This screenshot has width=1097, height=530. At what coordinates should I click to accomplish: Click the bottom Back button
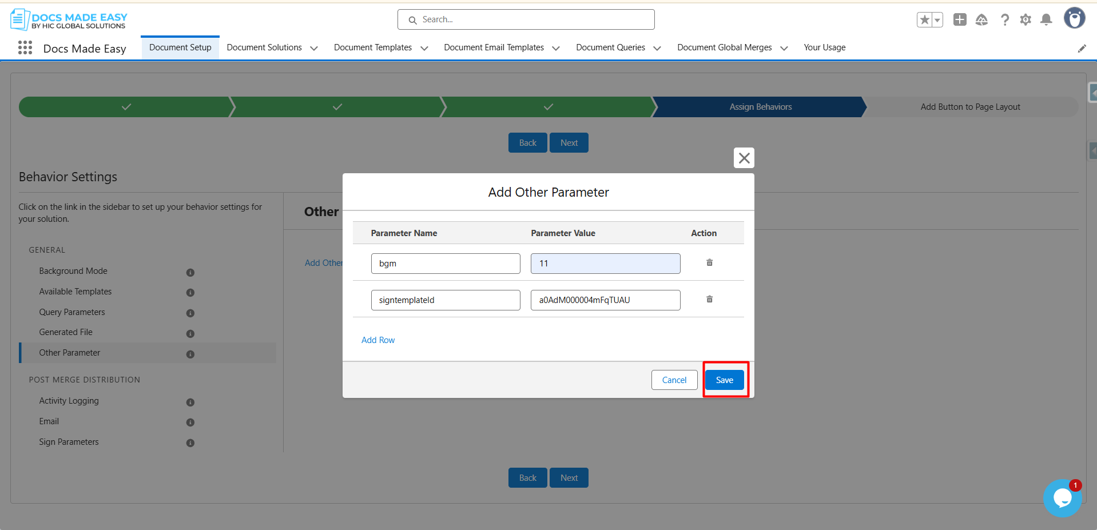528,478
